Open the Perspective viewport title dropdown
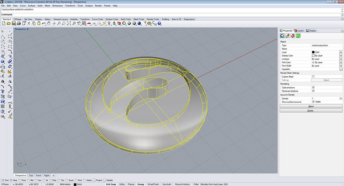This screenshot has width=344, height=186. pyautogui.click(x=28, y=29)
